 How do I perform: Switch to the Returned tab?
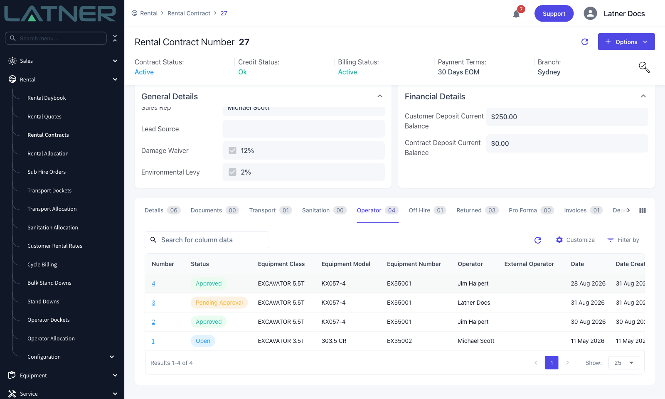tap(478, 210)
